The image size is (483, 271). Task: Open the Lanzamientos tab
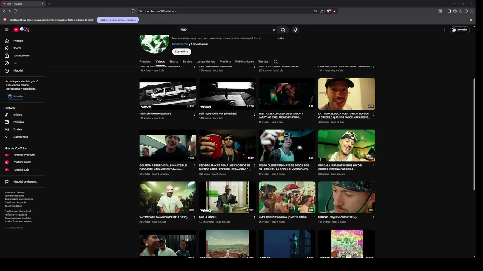pyautogui.click(x=206, y=62)
